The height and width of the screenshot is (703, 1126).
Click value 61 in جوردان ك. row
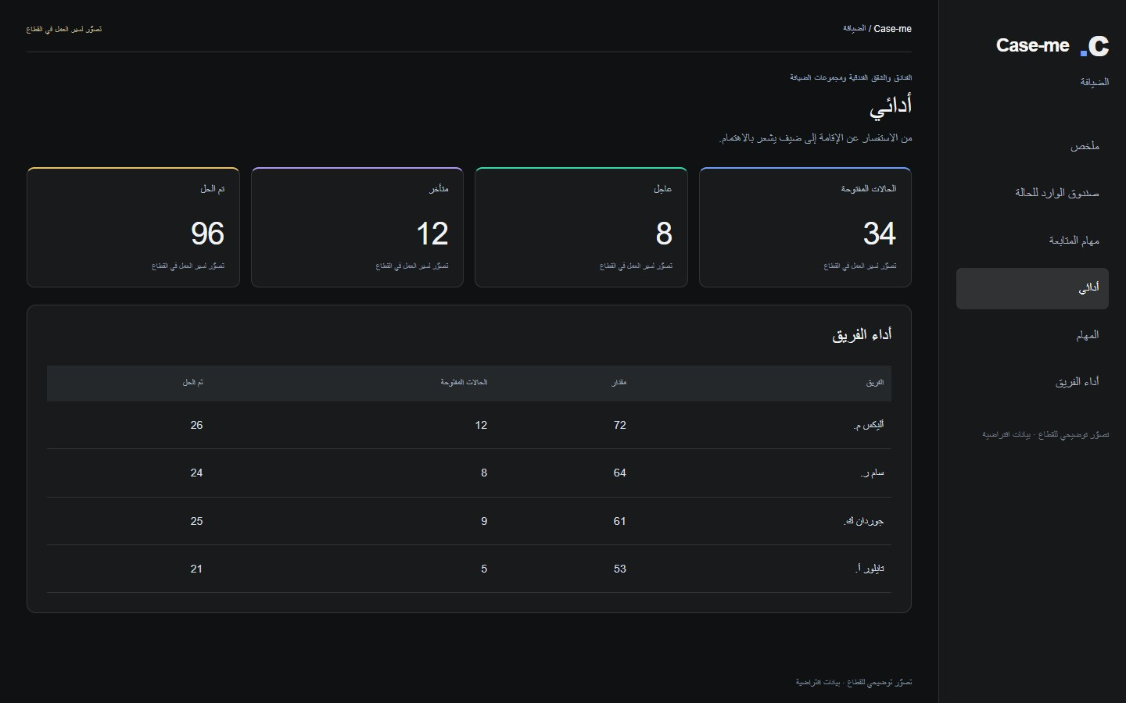(620, 521)
